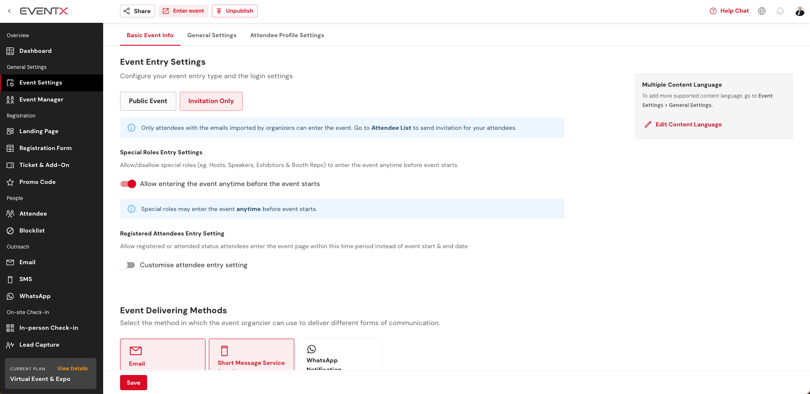
Task: Select the WhatsApp Notification card
Action: pyautogui.click(x=340, y=354)
